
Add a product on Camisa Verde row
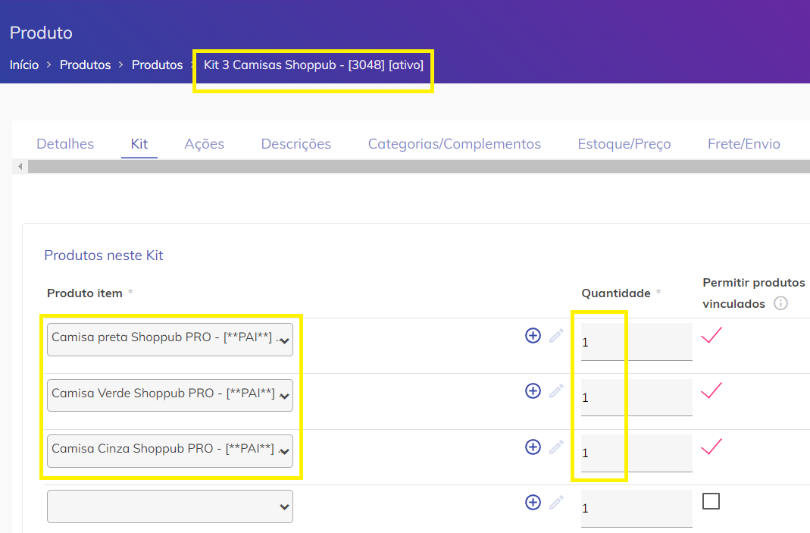point(533,390)
